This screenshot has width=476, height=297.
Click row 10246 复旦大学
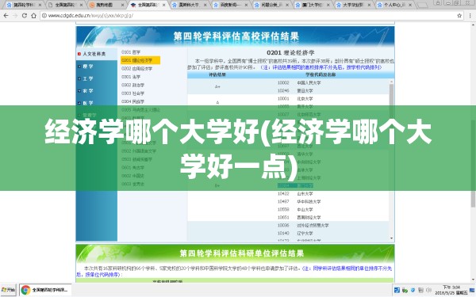[x=295, y=90]
